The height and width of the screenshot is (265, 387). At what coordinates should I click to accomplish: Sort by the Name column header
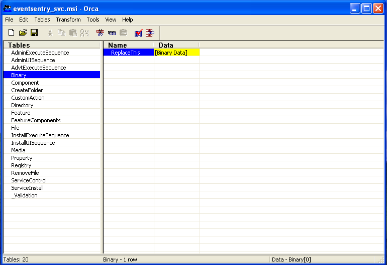pos(129,45)
